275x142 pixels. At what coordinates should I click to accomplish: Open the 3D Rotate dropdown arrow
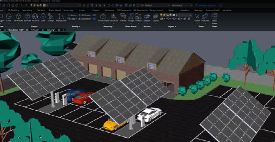91,15
